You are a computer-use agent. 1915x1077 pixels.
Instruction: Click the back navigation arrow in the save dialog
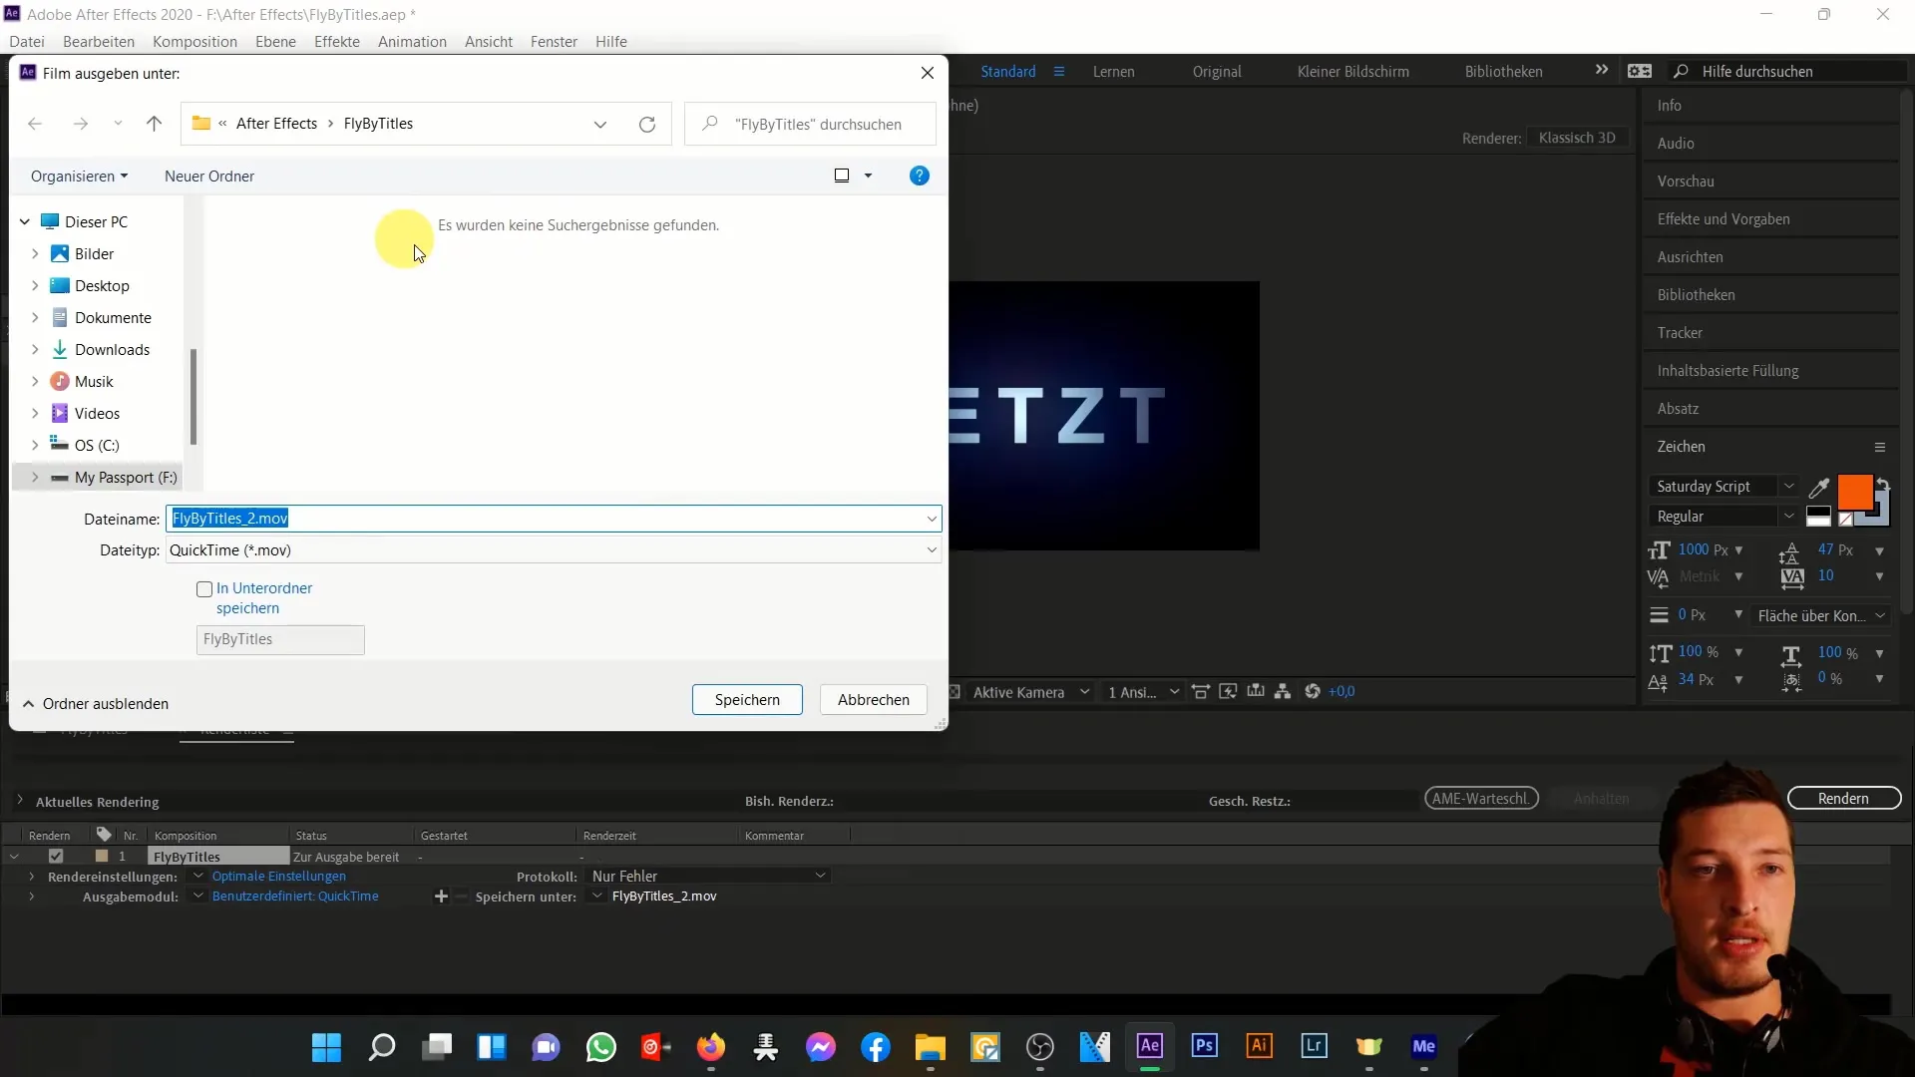coord(35,124)
